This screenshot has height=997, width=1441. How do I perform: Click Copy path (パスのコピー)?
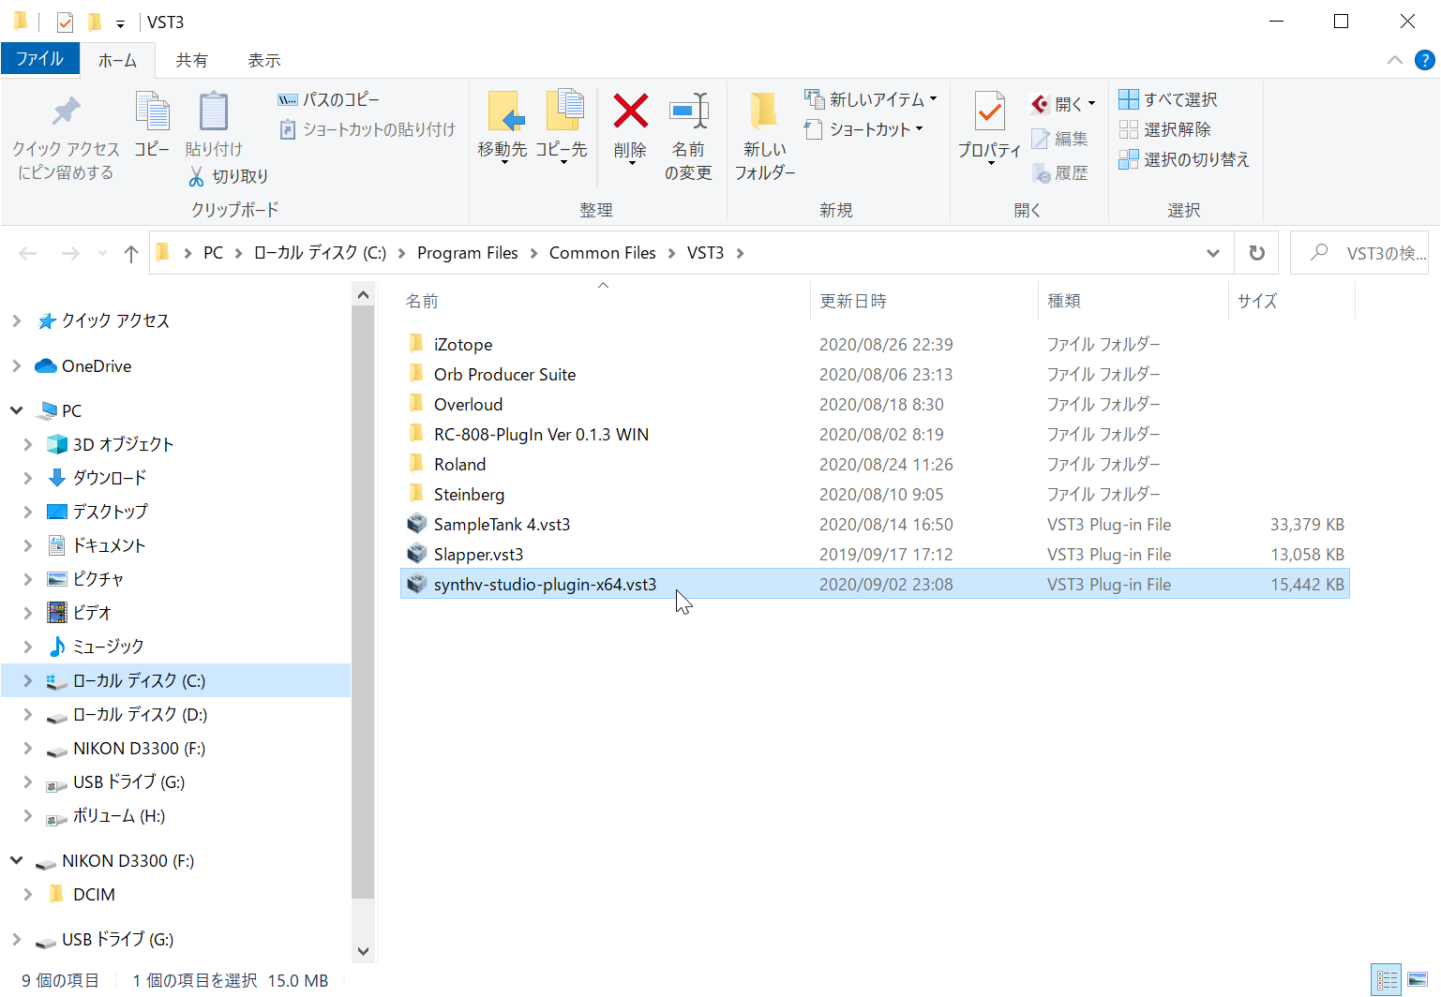(328, 99)
